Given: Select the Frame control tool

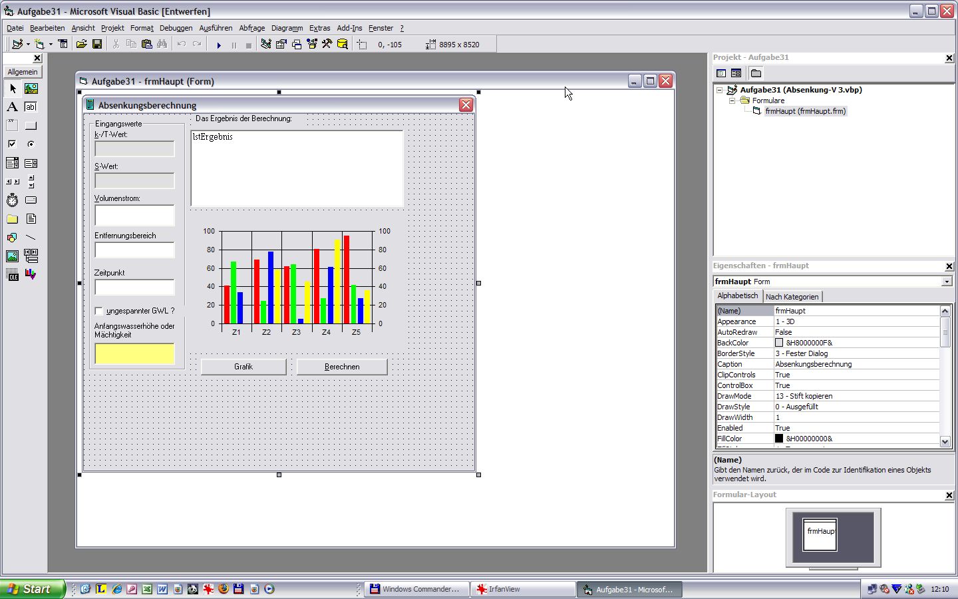Looking at the screenshot, I should tap(13, 126).
